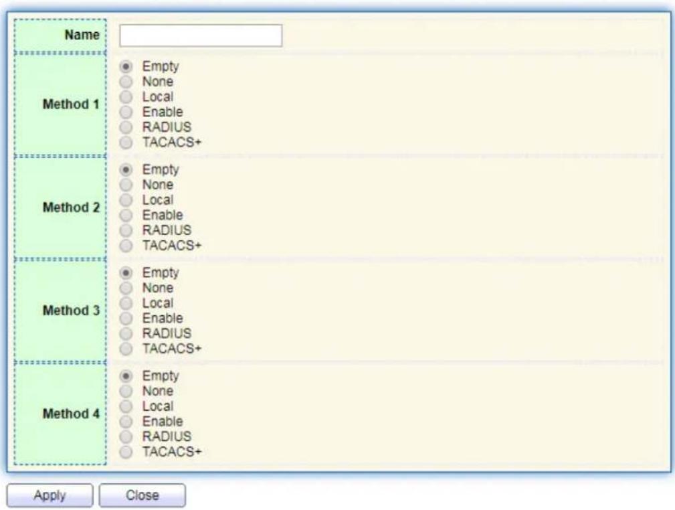Choose Local for Method 1
The height and width of the screenshot is (510, 675).
point(126,97)
